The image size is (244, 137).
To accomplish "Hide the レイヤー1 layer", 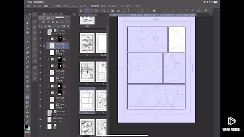I will 40,119.
